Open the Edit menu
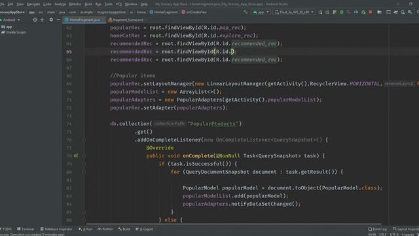Viewport: 419px width, 236px height. (10, 4)
